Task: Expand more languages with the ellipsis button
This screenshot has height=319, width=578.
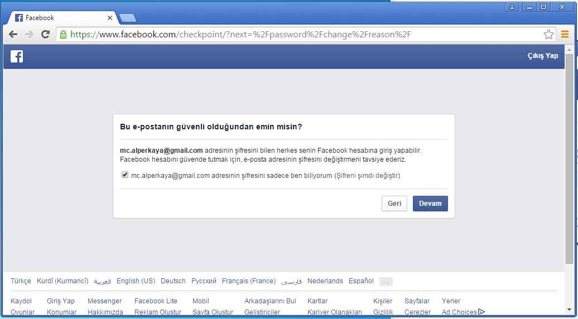Action: tap(386, 282)
